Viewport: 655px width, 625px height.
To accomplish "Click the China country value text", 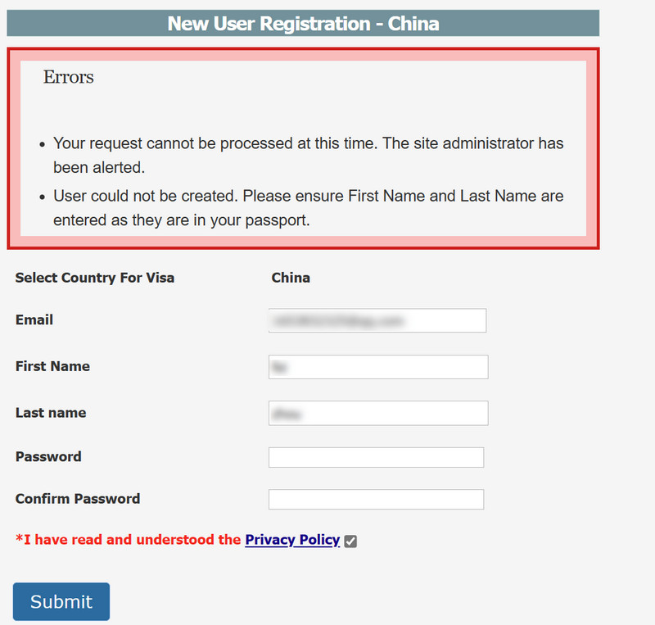I will pos(291,278).
